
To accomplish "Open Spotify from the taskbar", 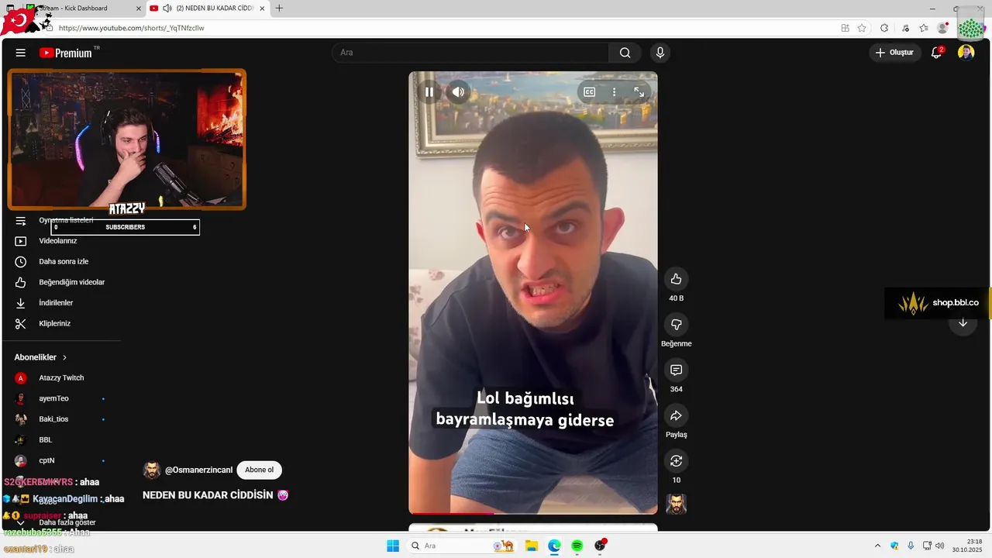I will point(577,546).
